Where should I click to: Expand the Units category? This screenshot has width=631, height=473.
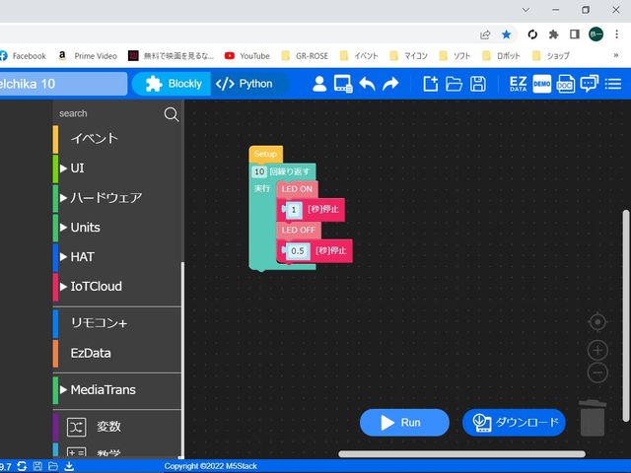pyautogui.click(x=116, y=228)
